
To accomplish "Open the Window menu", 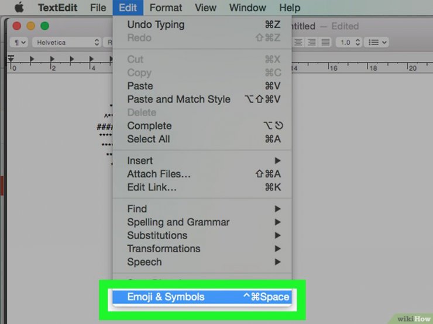I will coord(248,8).
